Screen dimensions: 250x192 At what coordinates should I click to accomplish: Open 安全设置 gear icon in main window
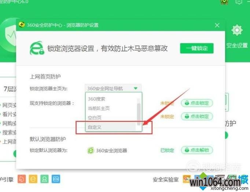(x=237, y=30)
